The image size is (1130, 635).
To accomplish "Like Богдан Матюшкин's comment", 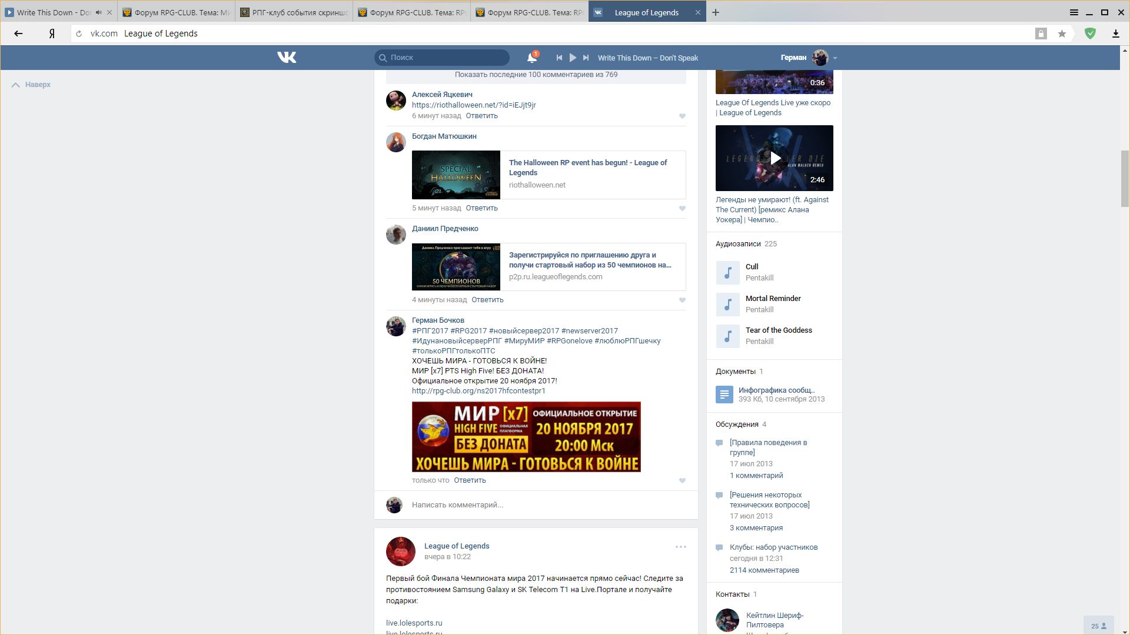I will coord(682,208).
